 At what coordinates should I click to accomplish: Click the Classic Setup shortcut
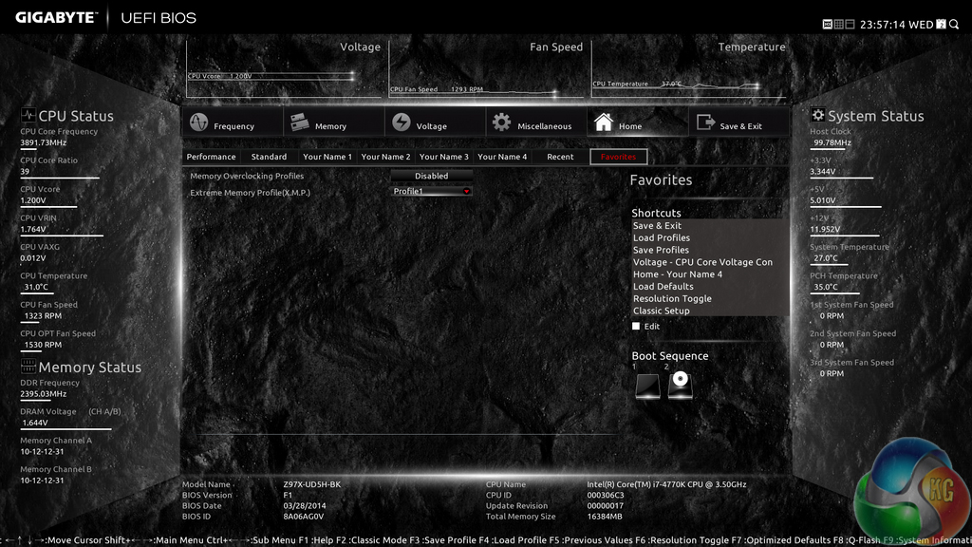pos(661,311)
